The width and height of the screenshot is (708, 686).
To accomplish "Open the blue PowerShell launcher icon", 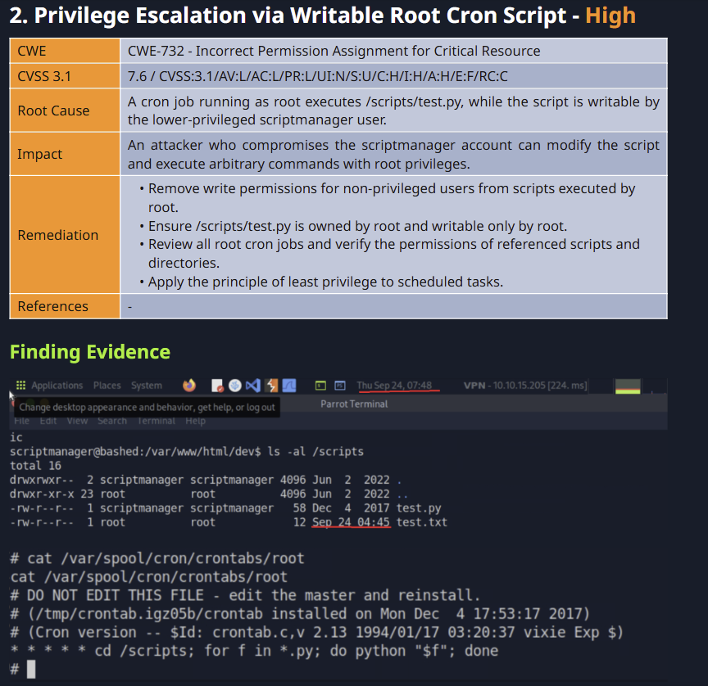I will (x=340, y=386).
